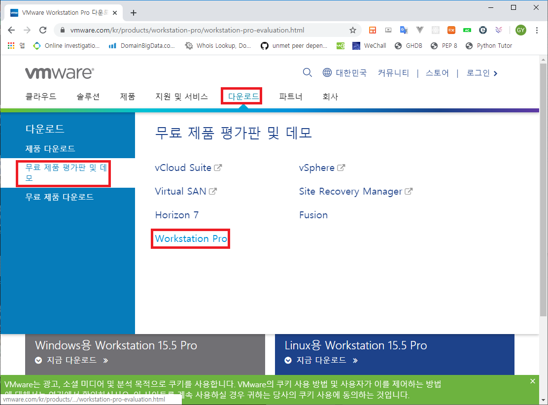Select 무료 제품 평가판 및 데모 sidebar item

point(67,173)
